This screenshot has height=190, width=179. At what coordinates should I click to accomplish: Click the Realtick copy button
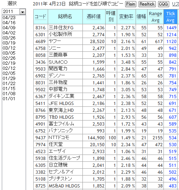[147, 4]
